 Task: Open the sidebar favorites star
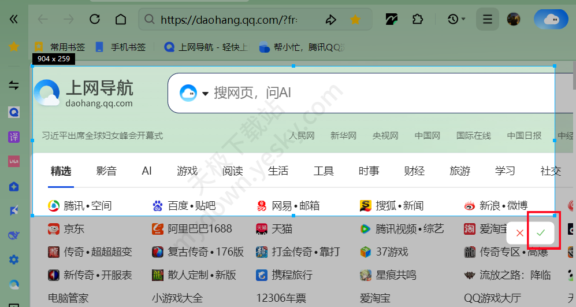tap(14, 47)
